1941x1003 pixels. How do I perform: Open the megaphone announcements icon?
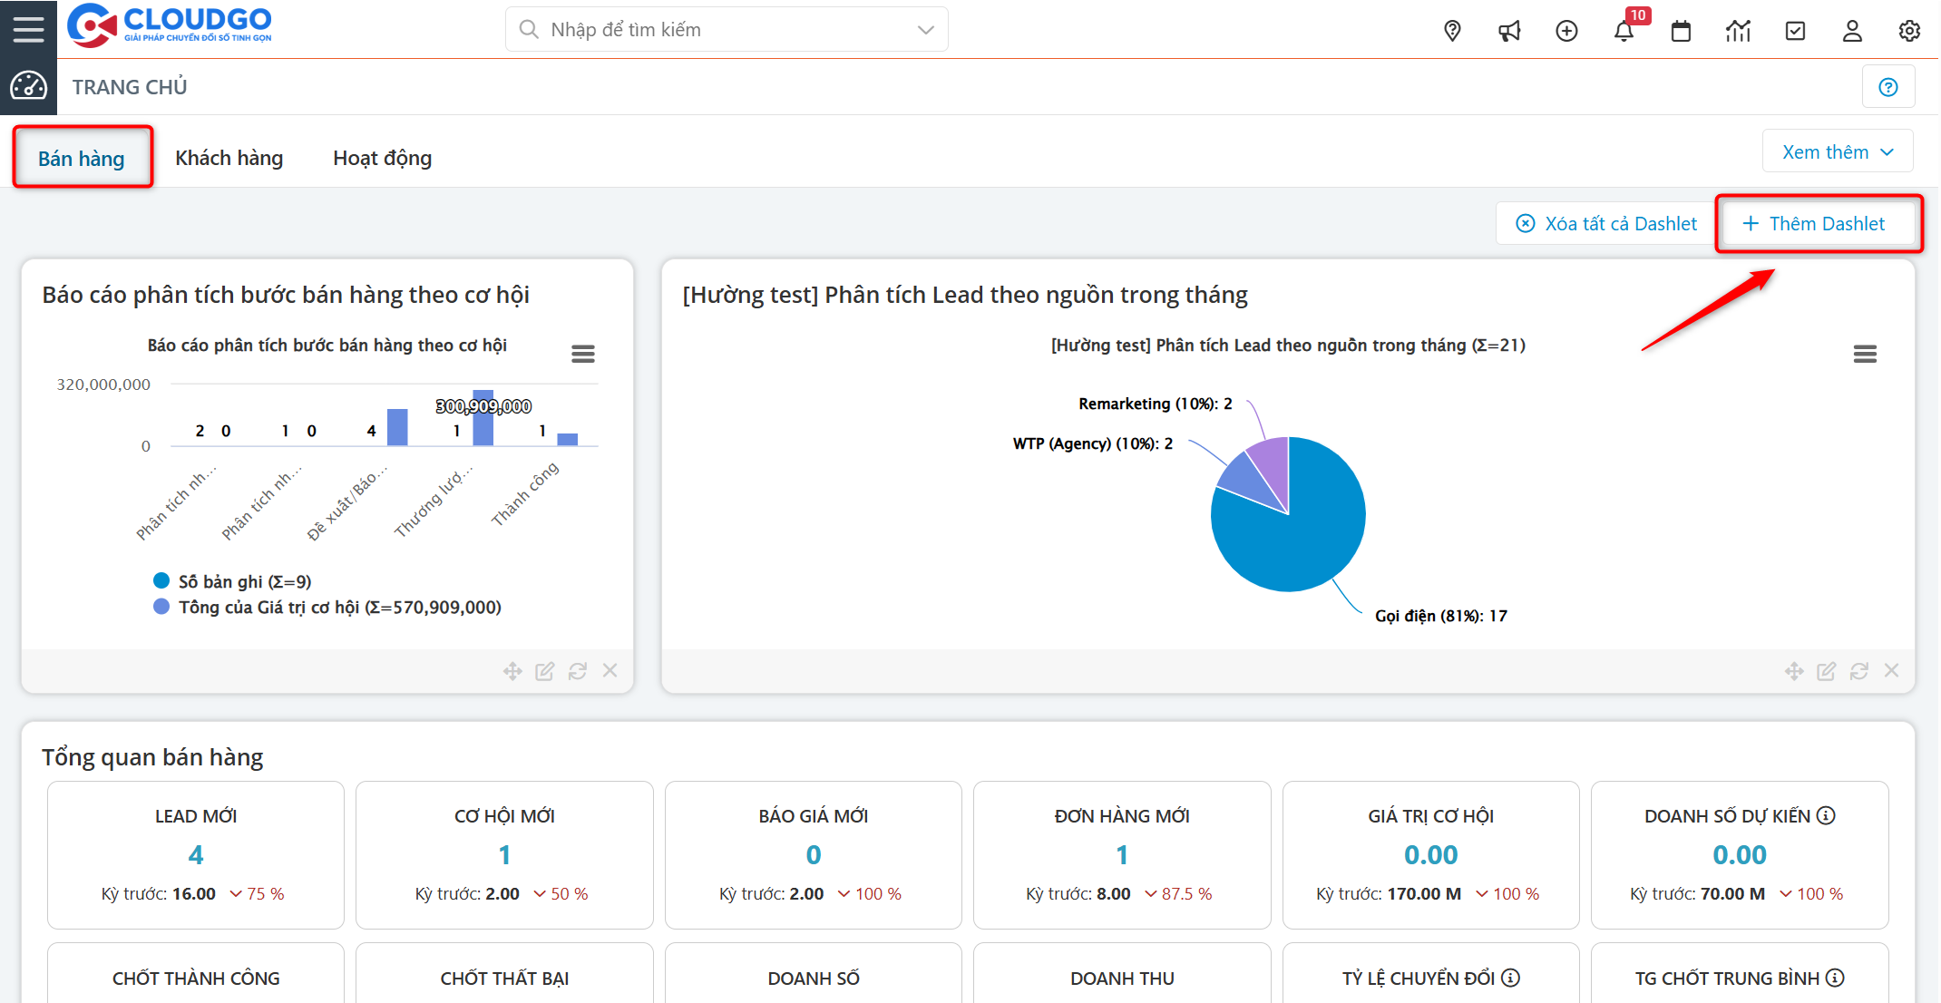(1509, 31)
